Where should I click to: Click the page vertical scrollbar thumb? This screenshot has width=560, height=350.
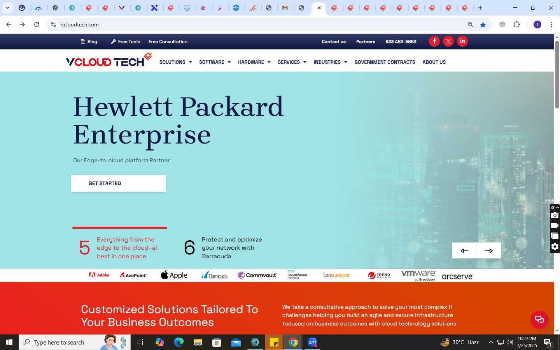tap(557, 74)
